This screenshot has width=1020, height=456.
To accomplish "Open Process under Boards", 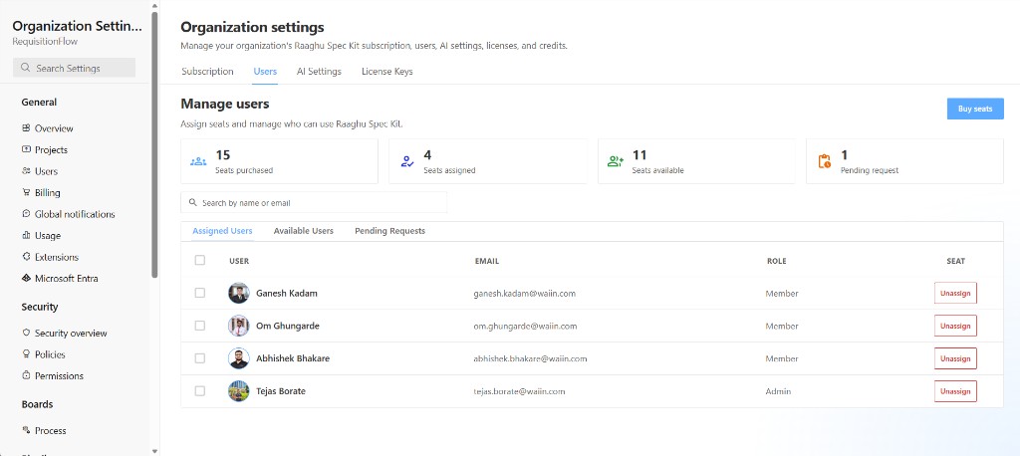I will tap(51, 431).
